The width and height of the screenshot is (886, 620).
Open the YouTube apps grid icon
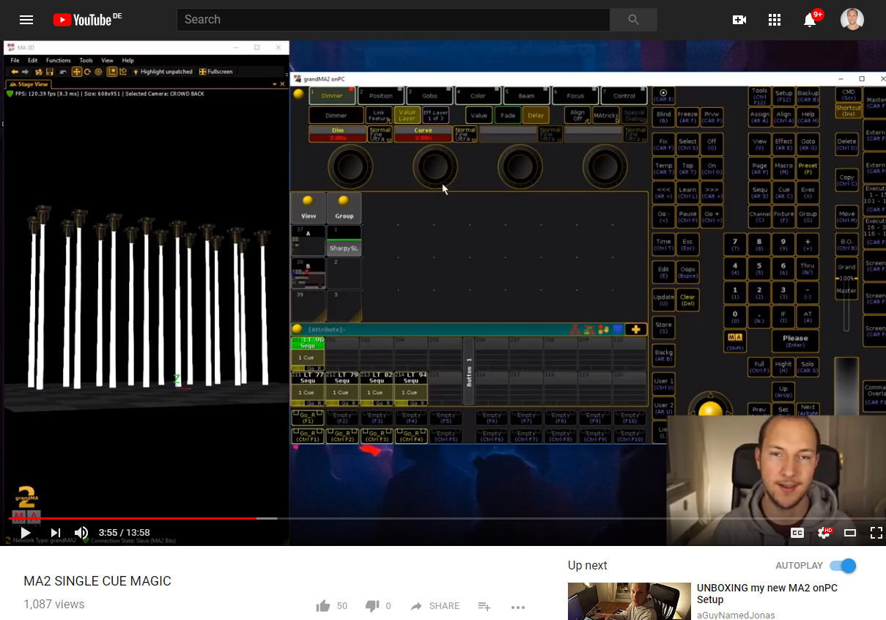(x=775, y=20)
